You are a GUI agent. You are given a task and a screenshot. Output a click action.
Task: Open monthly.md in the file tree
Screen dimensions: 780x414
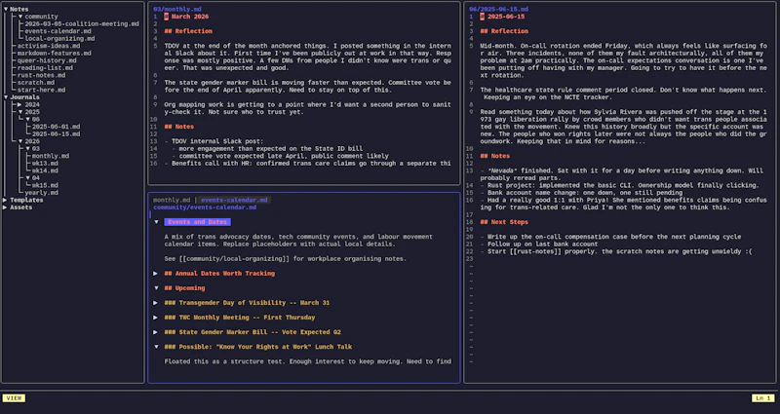pos(51,156)
